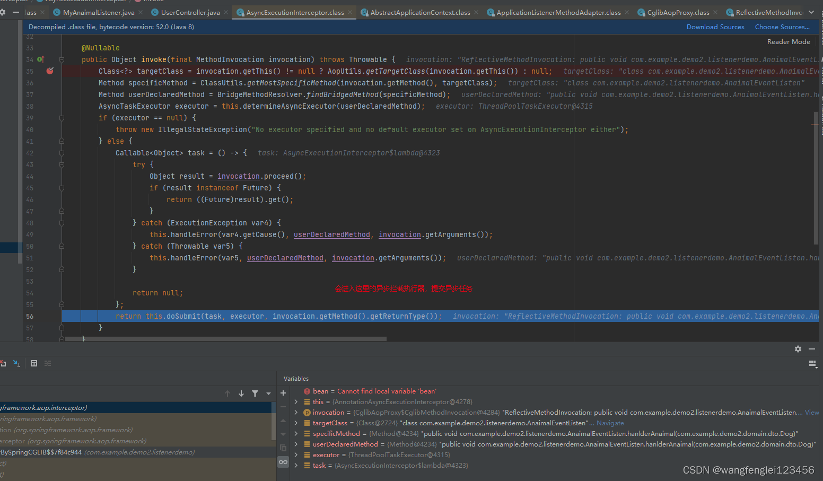Open debug panel settings gear
This screenshot has height=481, width=823.
click(798, 349)
